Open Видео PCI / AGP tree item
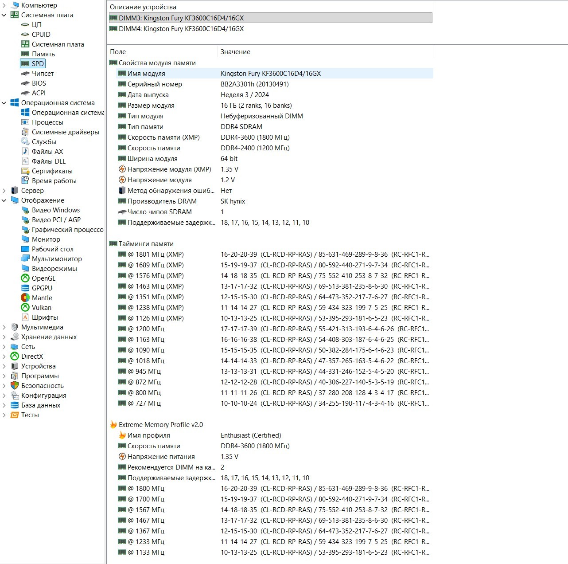568x564 pixels. 56,219
